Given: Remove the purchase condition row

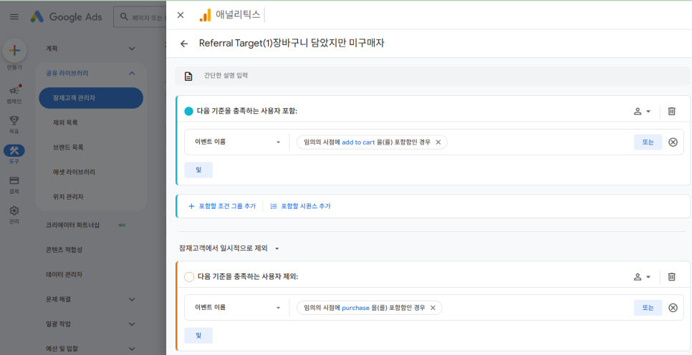Looking at the screenshot, I should [673, 307].
